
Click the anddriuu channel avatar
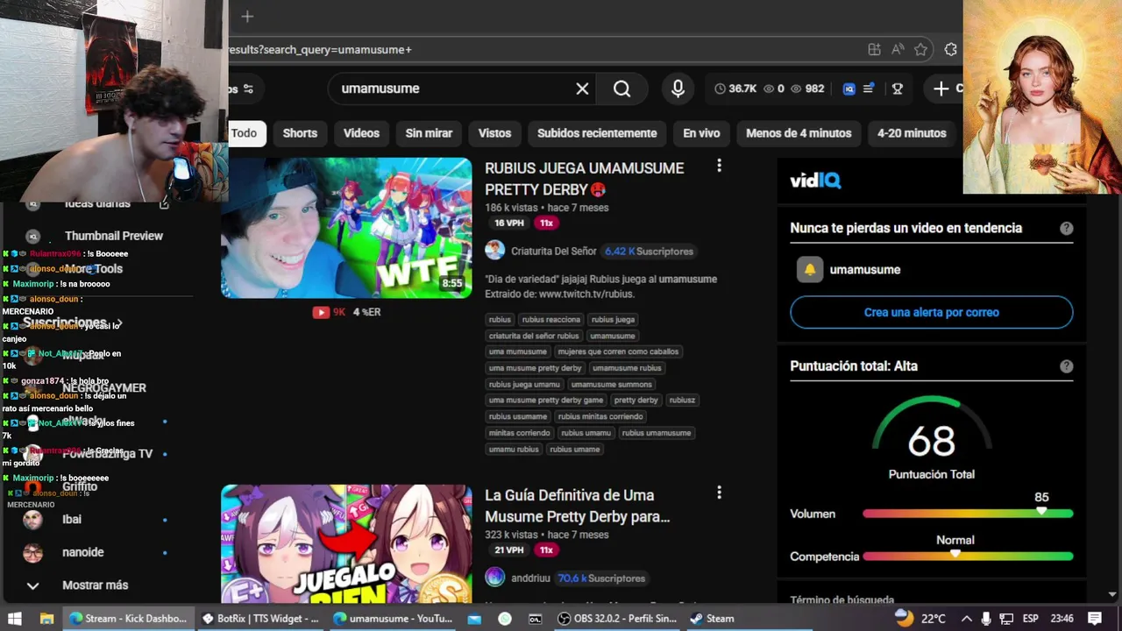494,578
